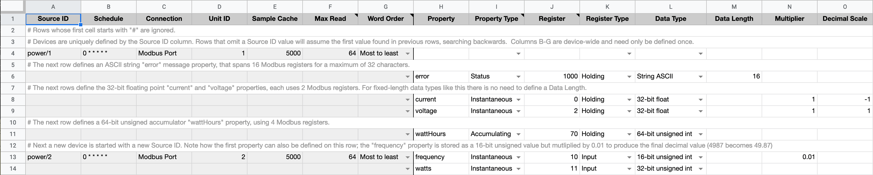Select the column H header

point(441,6)
